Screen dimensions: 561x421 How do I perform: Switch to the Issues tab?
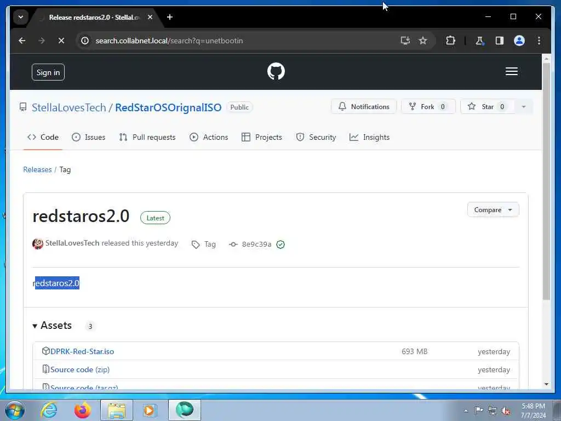click(x=88, y=137)
